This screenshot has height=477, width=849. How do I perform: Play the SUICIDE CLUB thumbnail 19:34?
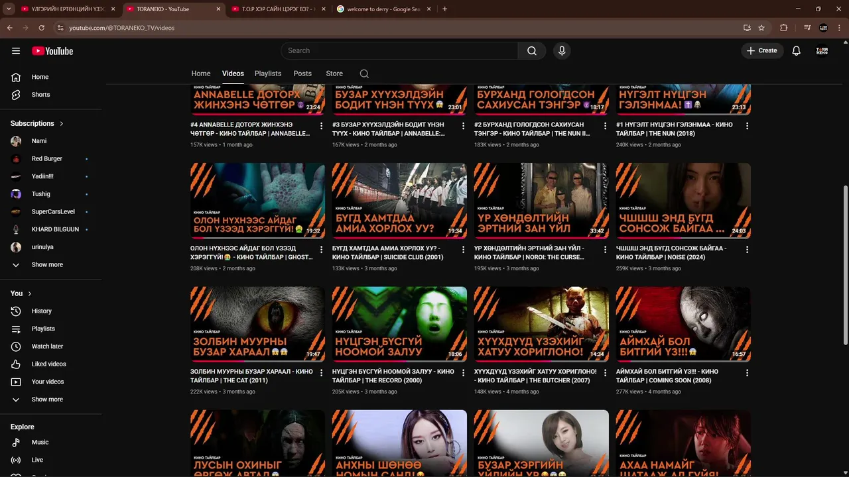click(x=399, y=201)
